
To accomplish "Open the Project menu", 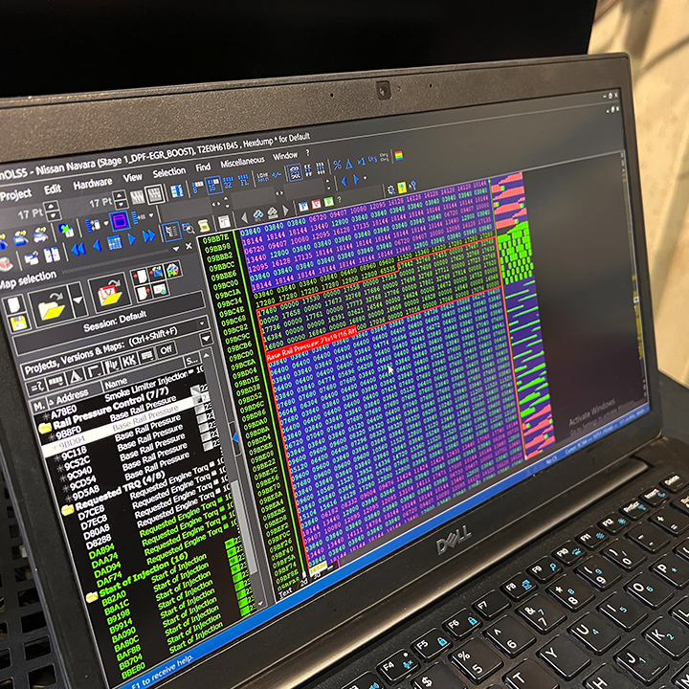I will click(16, 194).
